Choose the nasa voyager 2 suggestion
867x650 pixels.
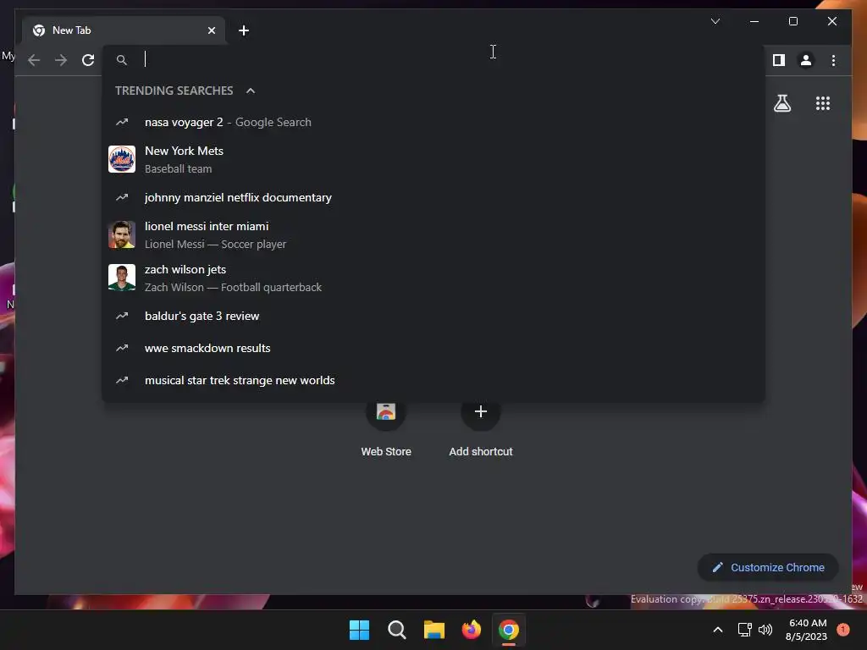pyautogui.click(x=433, y=122)
